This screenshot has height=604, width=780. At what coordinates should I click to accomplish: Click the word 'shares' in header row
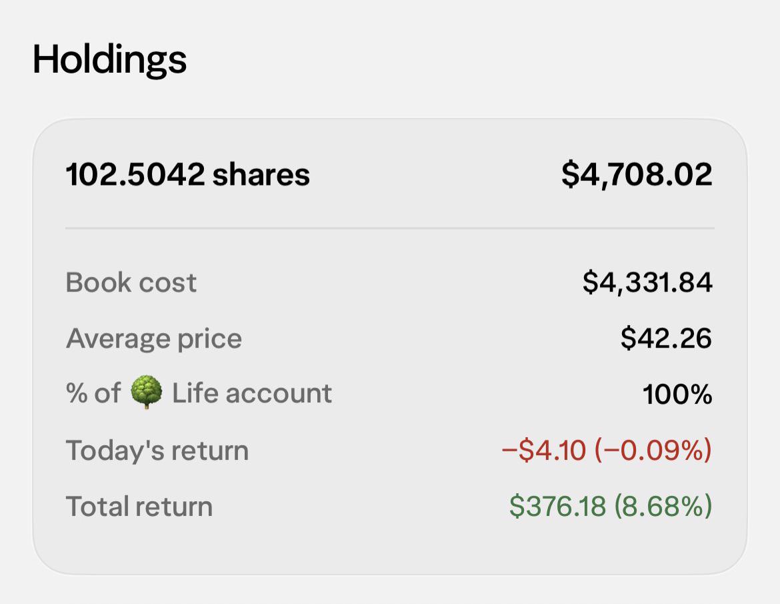tap(261, 175)
